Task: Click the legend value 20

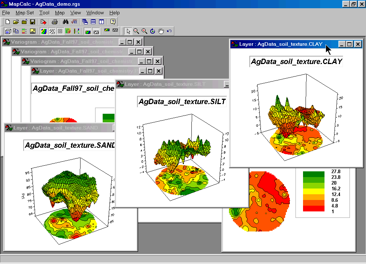Action: (334, 183)
